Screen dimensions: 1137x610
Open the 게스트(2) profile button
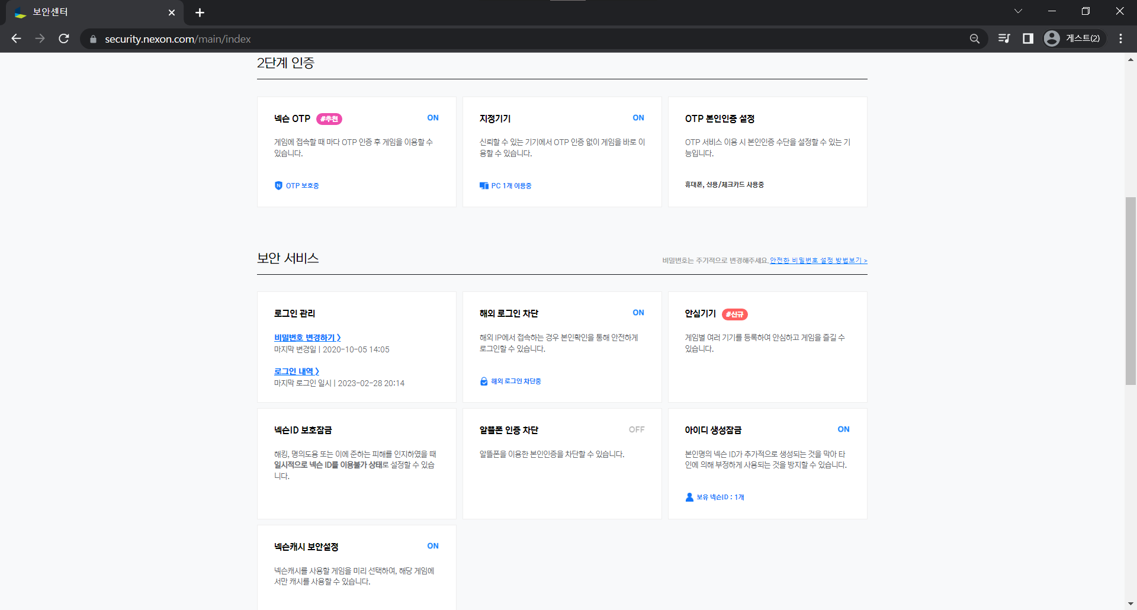[x=1074, y=38]
